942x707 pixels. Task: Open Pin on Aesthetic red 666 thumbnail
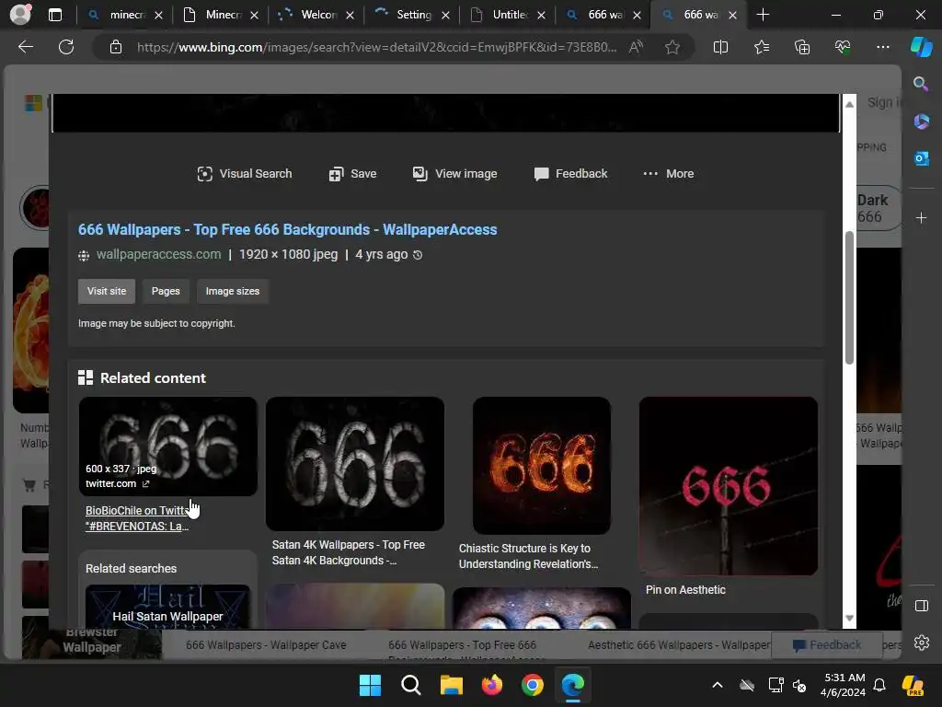(x=729, y=486)
